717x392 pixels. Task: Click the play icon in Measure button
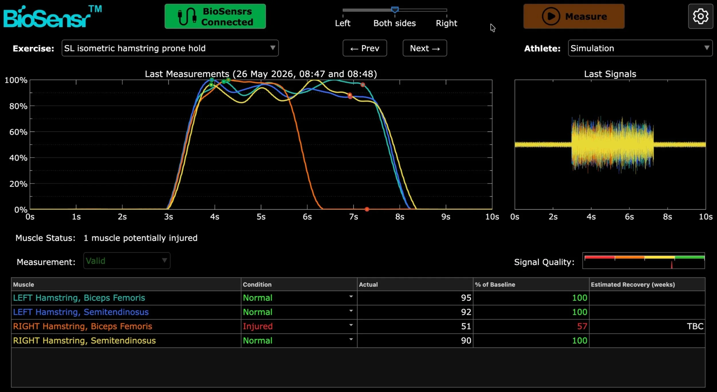click(x=551, y=16)
